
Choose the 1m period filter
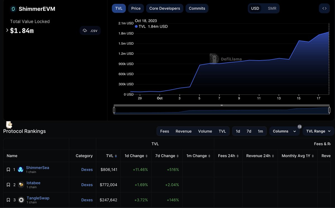pyautogui.click(x=260, y=131)
